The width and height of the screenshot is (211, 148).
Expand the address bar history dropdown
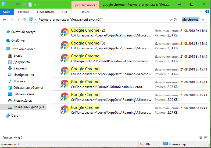(x=170, y=20)
